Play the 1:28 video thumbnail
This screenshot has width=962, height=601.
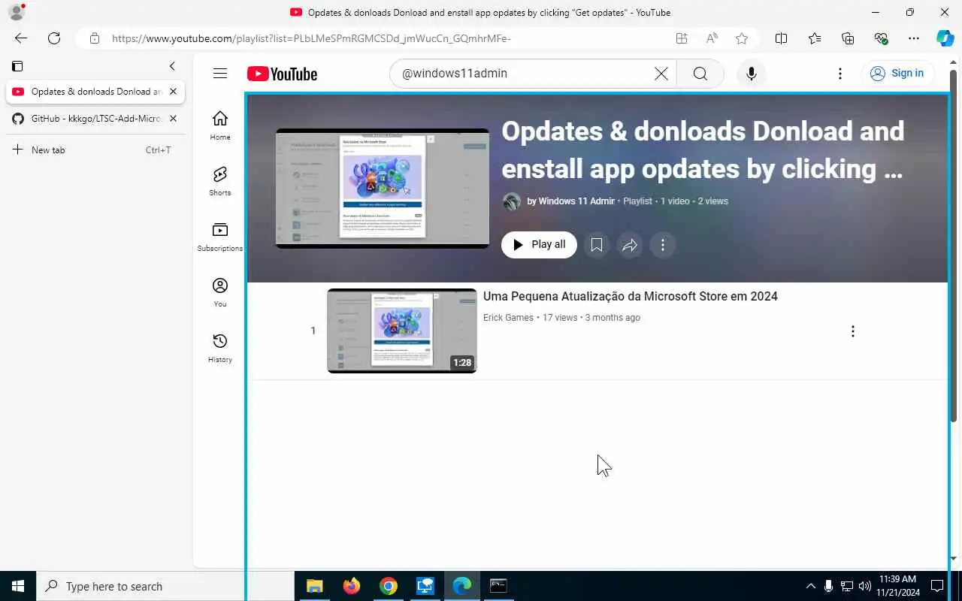(402, 331)
